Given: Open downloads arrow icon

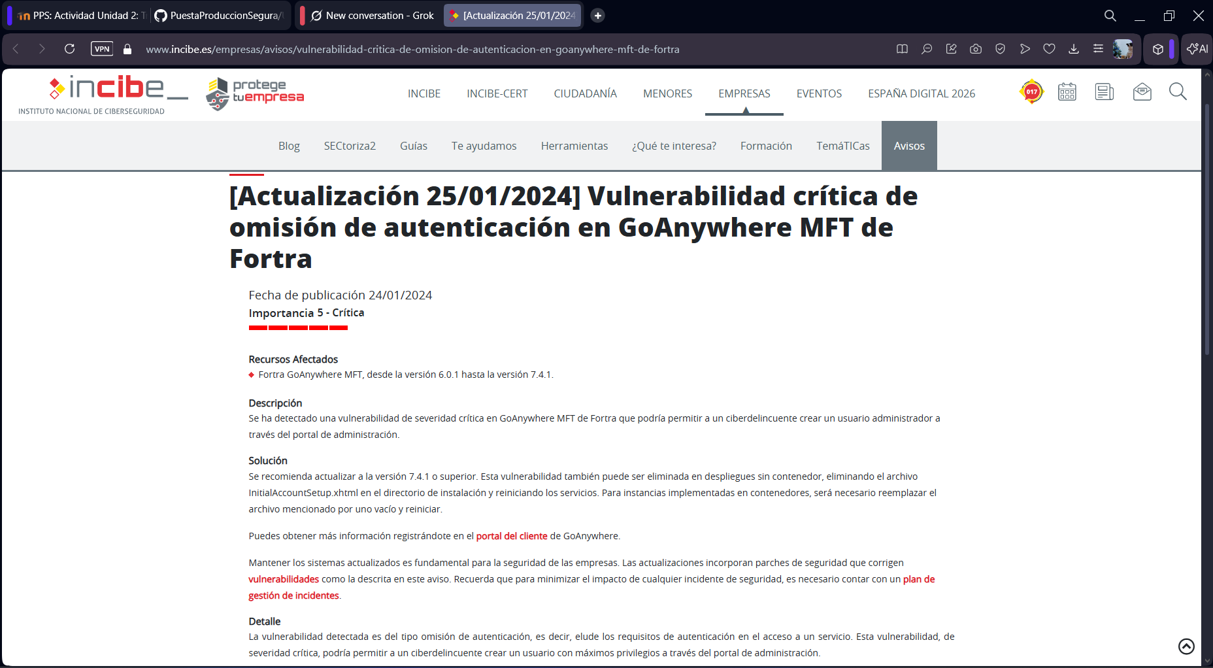Looking at the screenshot, I should [x=1074, y=49].
